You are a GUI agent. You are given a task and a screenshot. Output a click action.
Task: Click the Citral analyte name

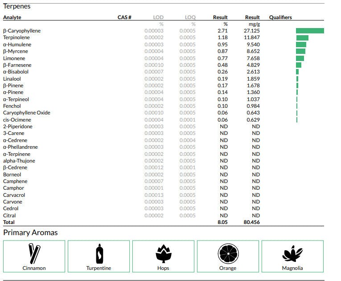tap(9, 216)
